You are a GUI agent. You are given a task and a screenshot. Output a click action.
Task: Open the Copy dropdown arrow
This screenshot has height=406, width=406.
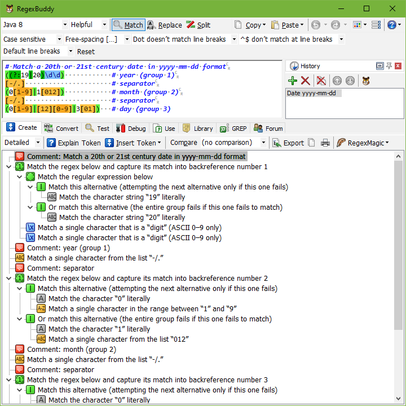(264, 25)
